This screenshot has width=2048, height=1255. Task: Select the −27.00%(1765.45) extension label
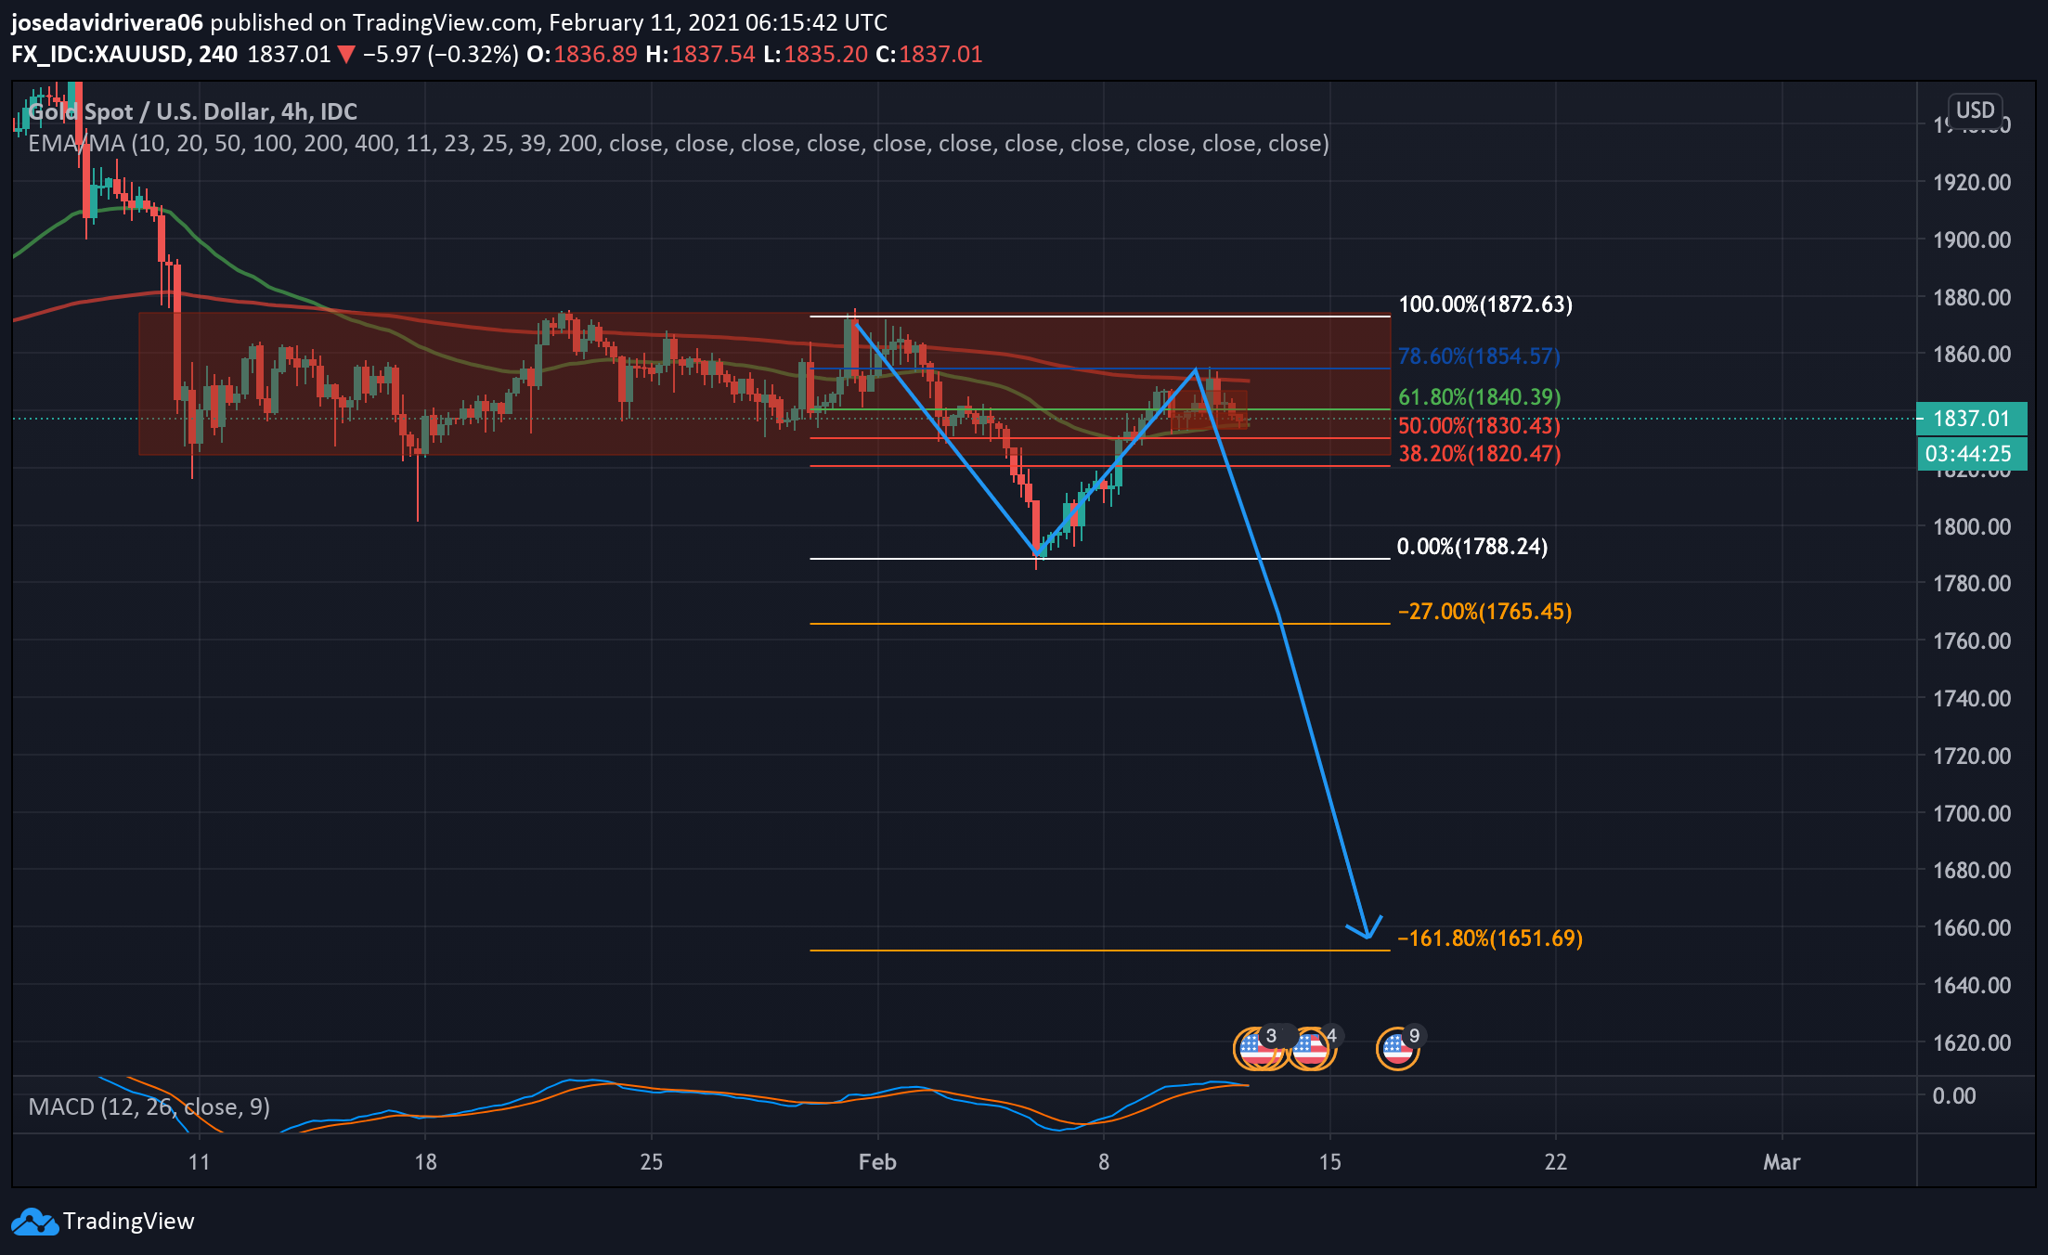pos(1484,612)
